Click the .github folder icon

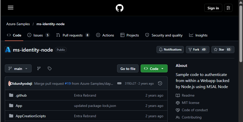pyautogui.click(x=11, y=95)
